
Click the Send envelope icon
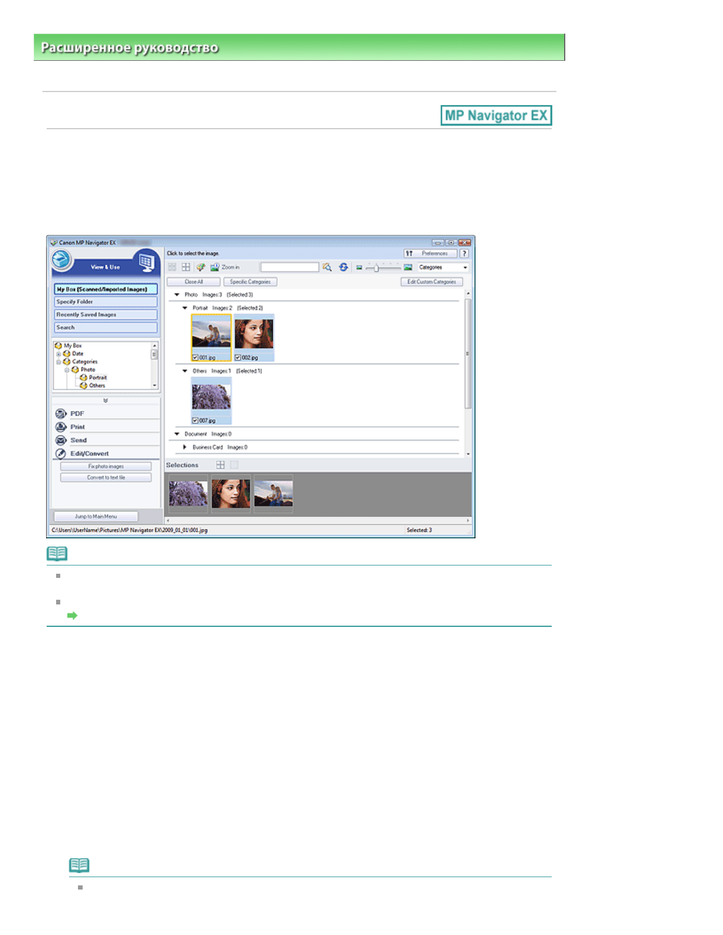pos(61,440)
